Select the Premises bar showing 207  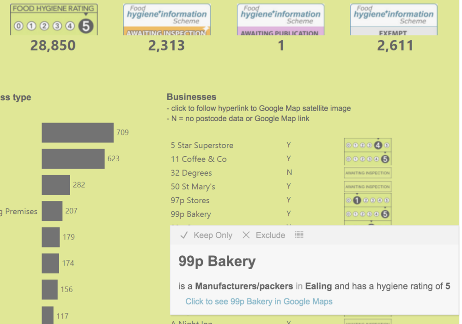point(52,211)
